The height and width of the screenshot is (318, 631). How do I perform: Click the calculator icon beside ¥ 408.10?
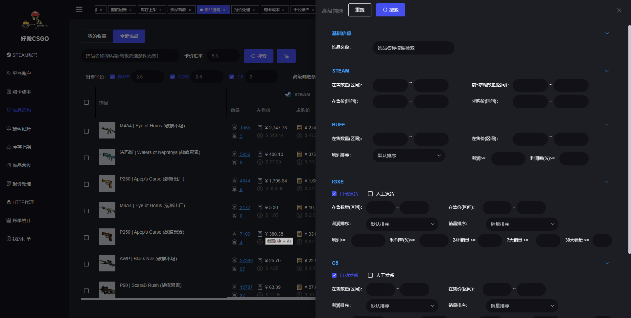(260, 154)
